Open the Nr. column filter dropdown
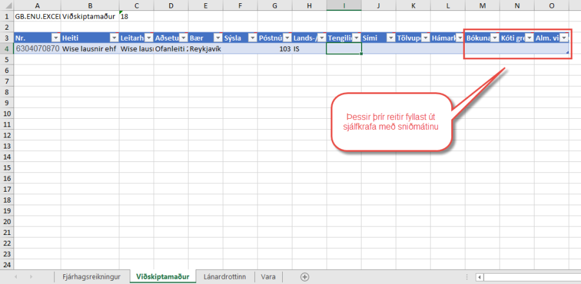The height and width of the screenshot is (284, 581). pyautogui.click(x=54, y=37)
